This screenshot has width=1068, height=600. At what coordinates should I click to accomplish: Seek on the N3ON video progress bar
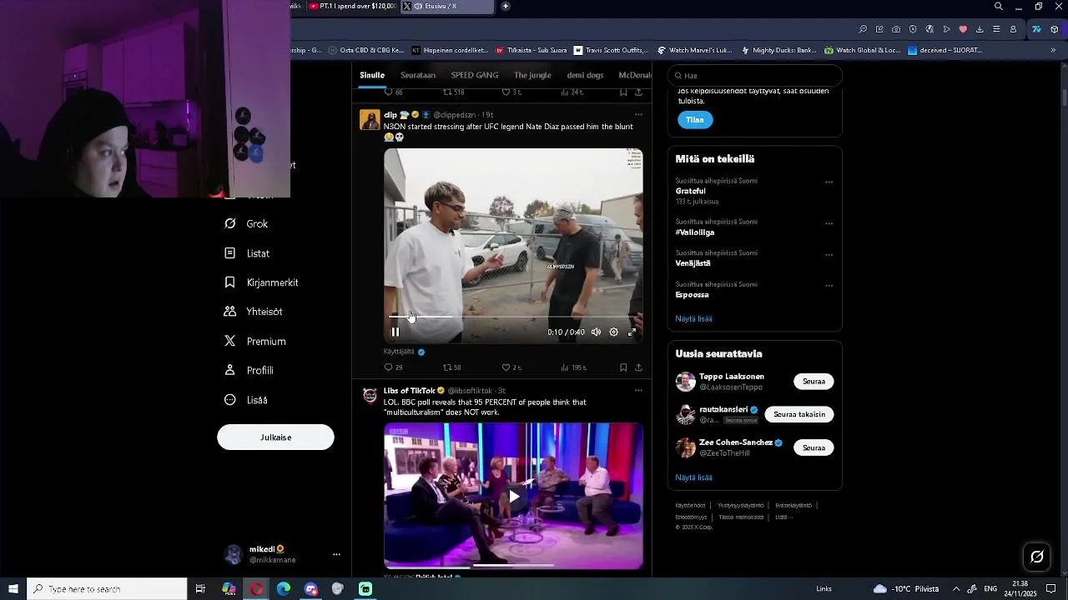coord(513,317)
